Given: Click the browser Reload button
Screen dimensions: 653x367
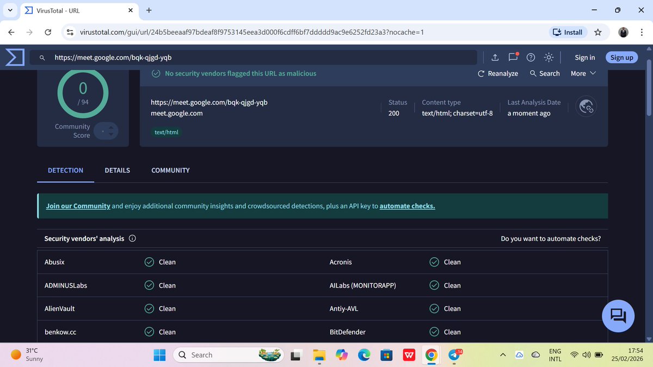Looking at the screenshot, I should coord(48,32).
